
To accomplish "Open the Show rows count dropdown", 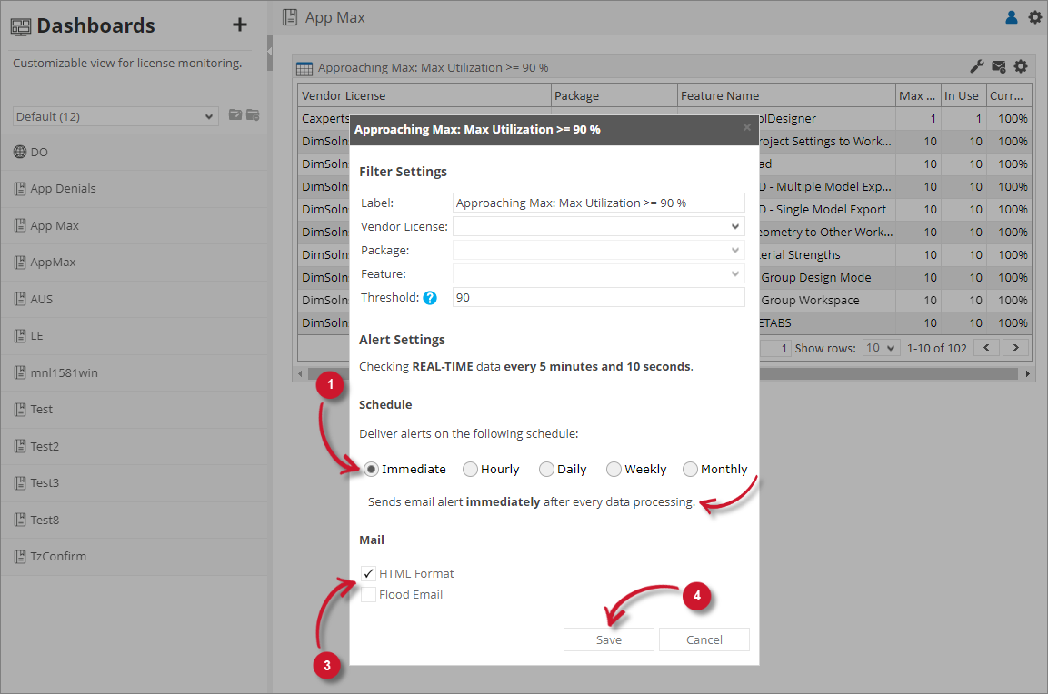I will click(x=881, y=347).
